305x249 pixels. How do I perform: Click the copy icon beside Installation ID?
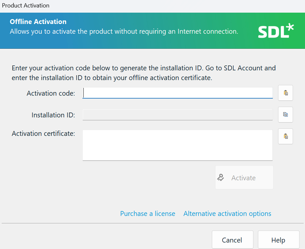pyautogui.click(x=285, y=114)
